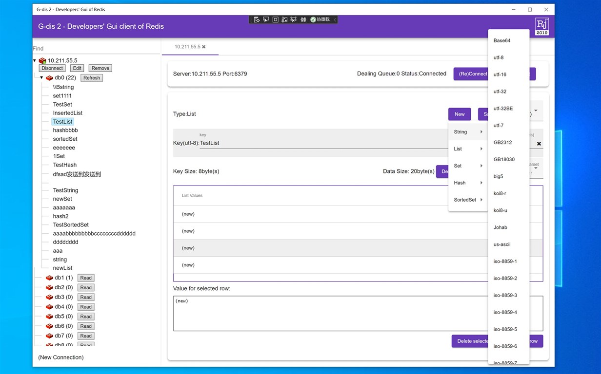Expand the Hash submenu
The image size is (601, 374).
coord(468,183)
